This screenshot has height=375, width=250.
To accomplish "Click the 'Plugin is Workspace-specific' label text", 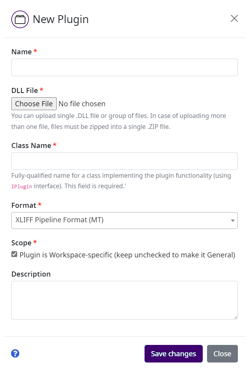I will coord(127,255).
